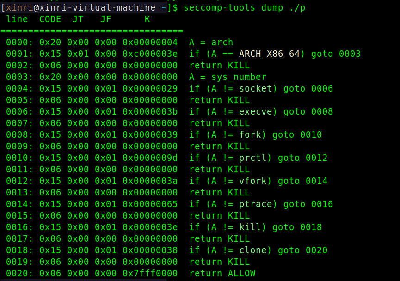
Task: Click 'goto 0012' in line 0010
Action: coord(302,158)
